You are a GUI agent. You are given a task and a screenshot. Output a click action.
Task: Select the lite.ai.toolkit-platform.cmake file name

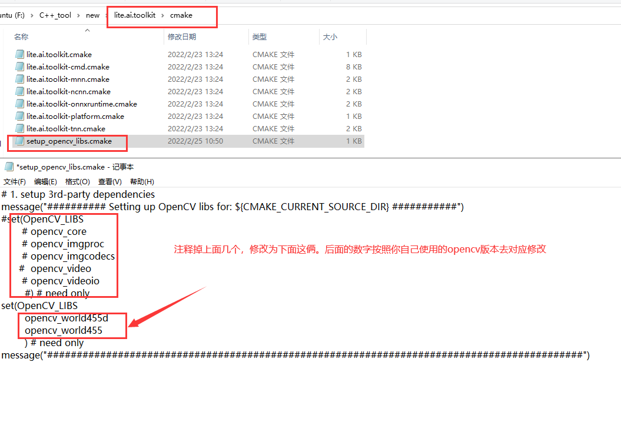click(75, 116)
